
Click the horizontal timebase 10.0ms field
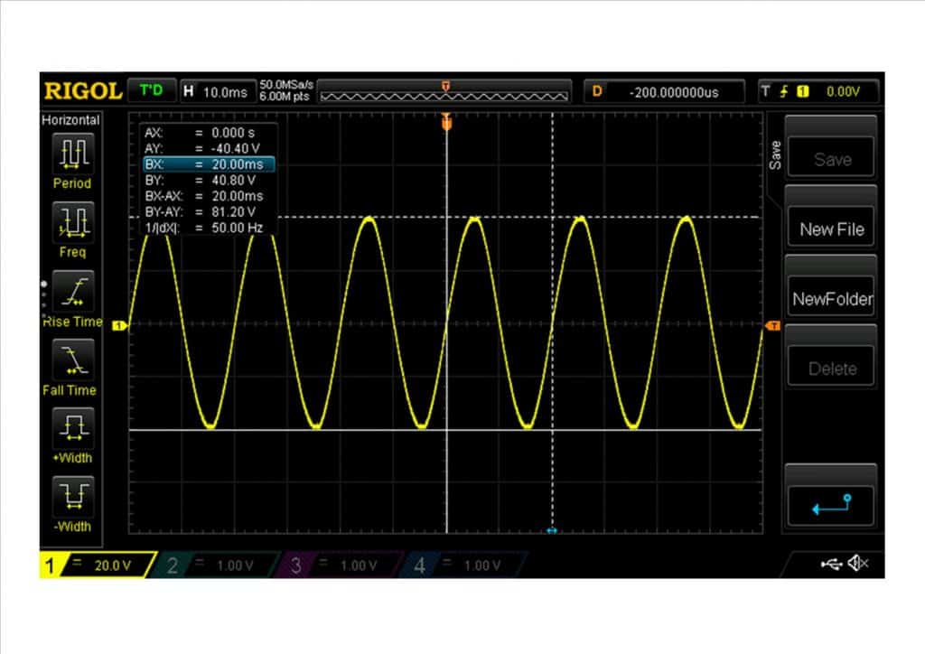tap(217, 91)
